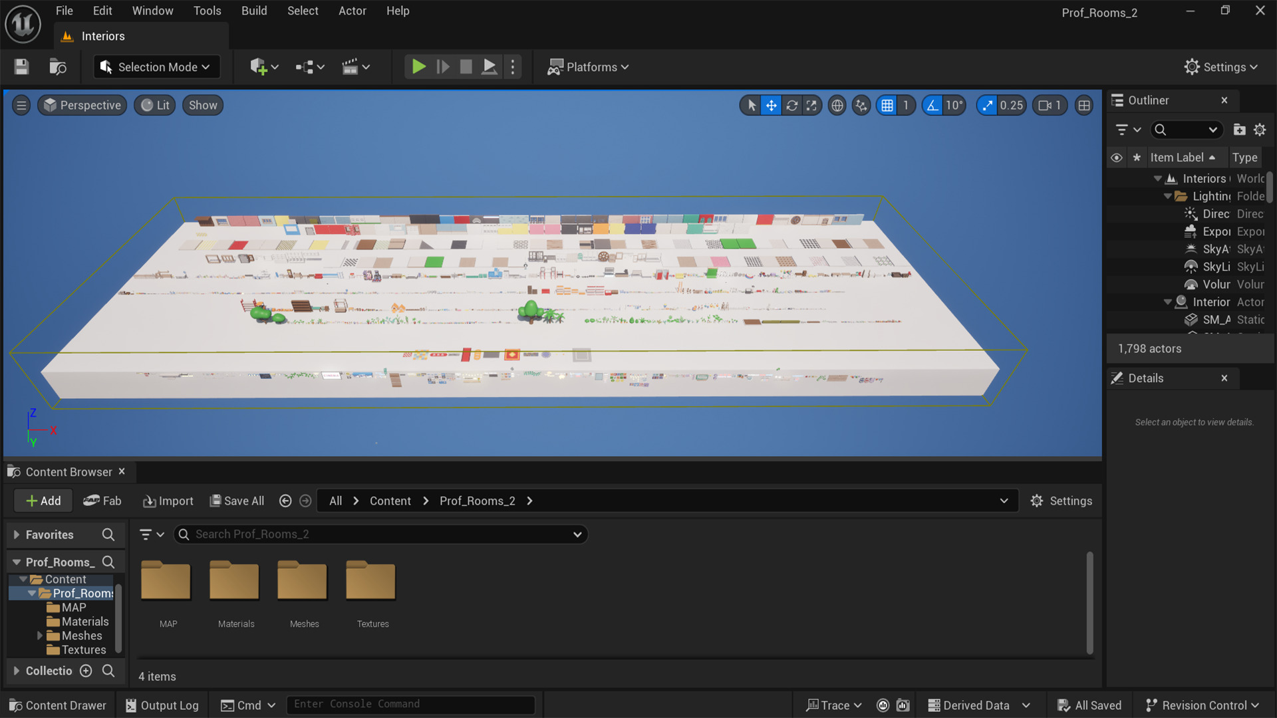Expand the Favorites section
1277x718 pixels.
17,535
